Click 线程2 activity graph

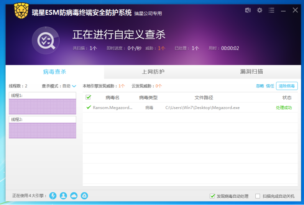(x=43, y=131)
